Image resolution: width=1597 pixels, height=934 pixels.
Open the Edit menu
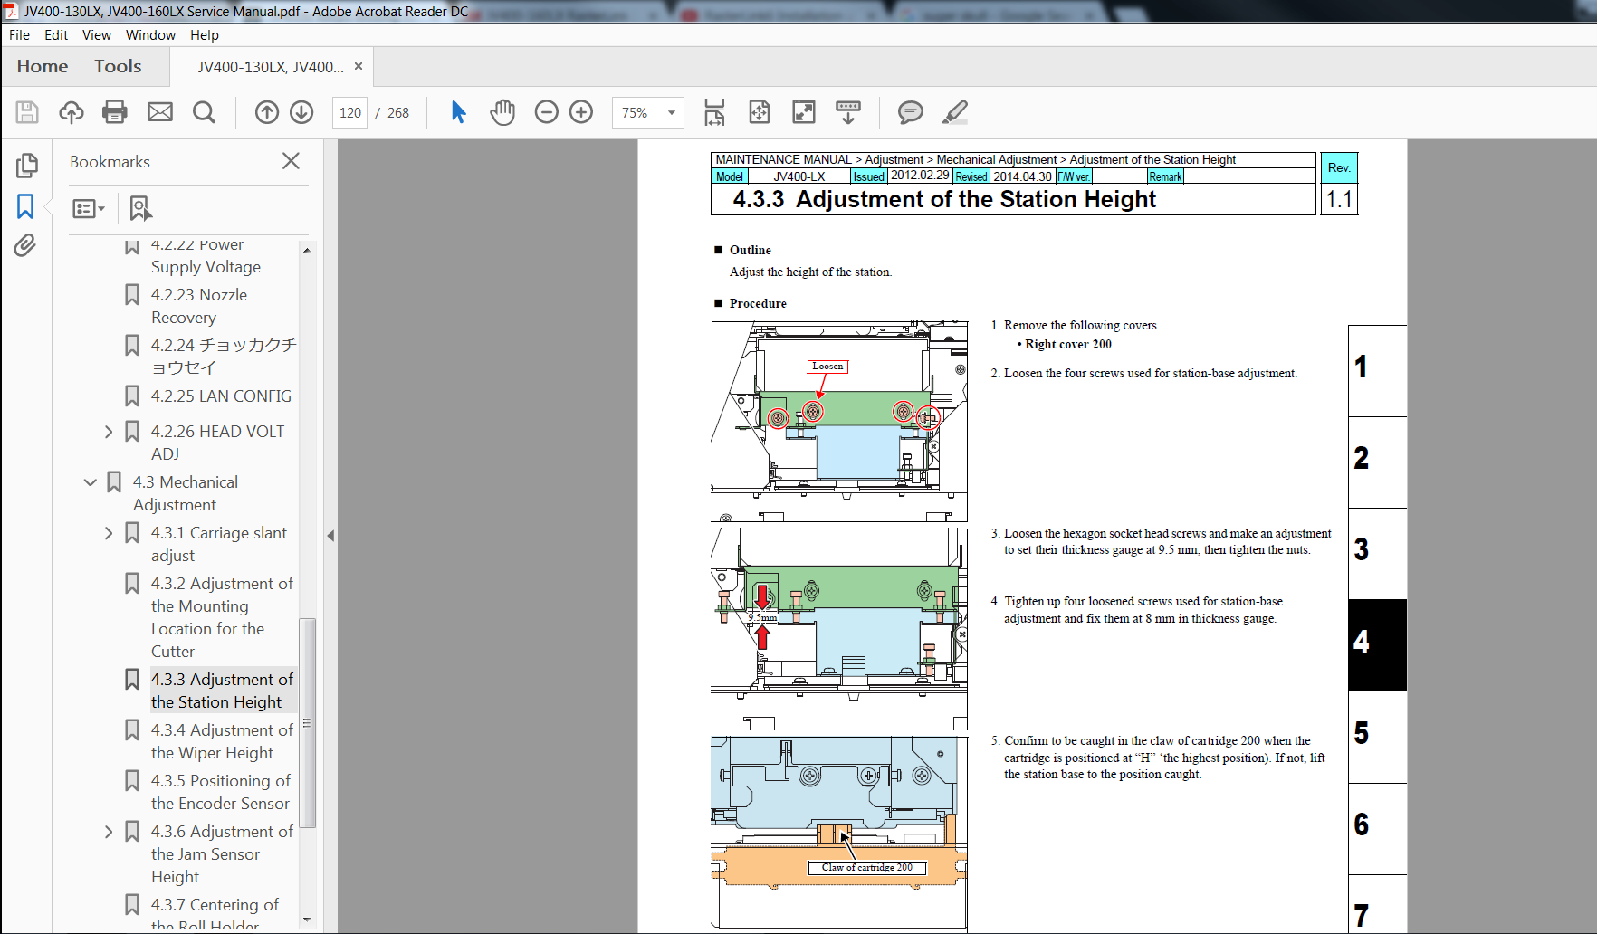tap(56, 34)
